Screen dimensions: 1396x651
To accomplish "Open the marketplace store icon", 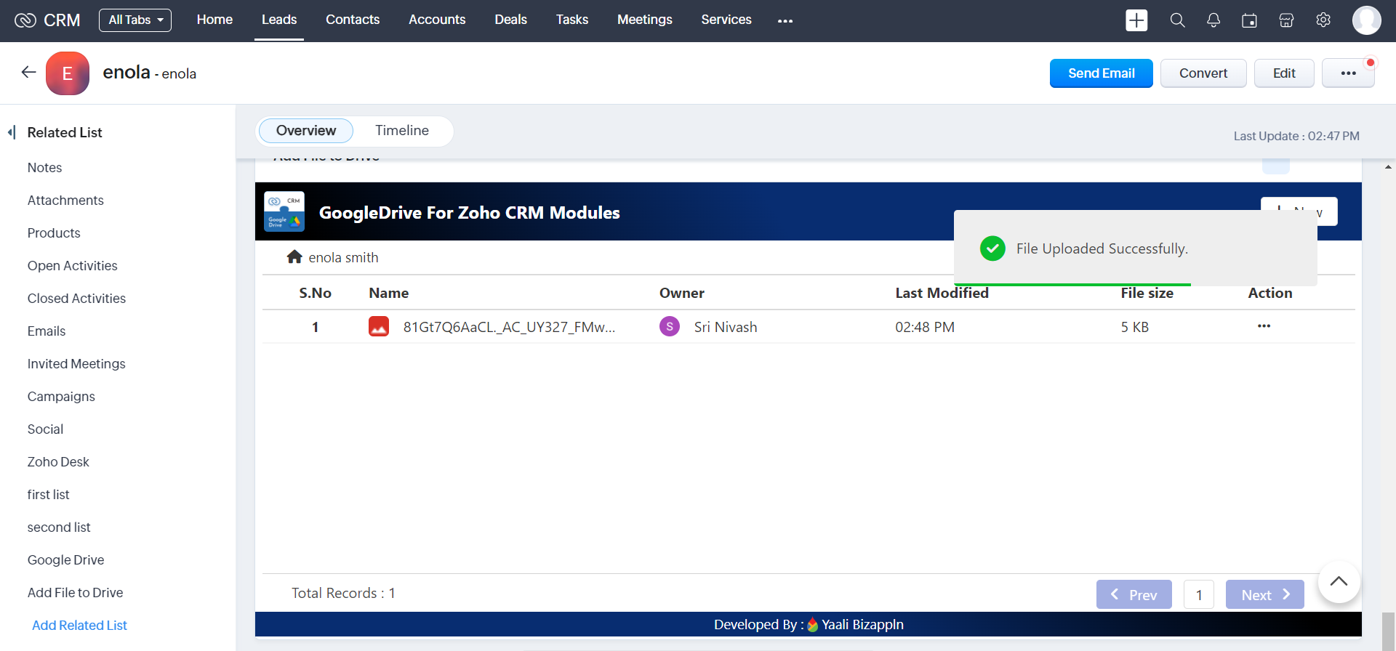I will (1286, 20).
